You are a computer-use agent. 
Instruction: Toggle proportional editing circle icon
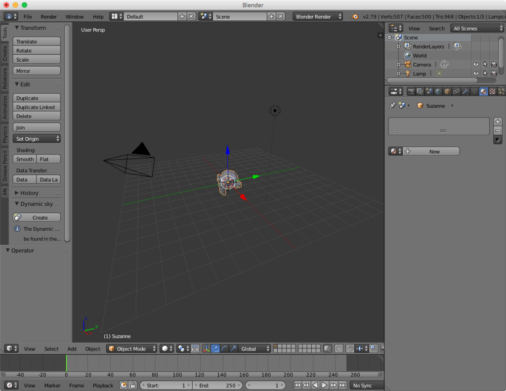pos(338,349)
